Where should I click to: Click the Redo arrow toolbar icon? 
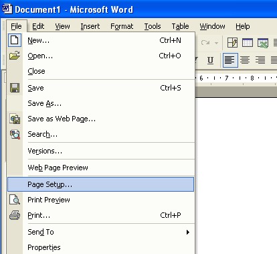click(205, 42)
